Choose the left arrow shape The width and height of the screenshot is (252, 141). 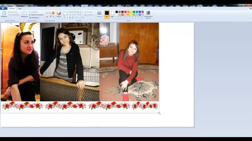pos(78,15)
